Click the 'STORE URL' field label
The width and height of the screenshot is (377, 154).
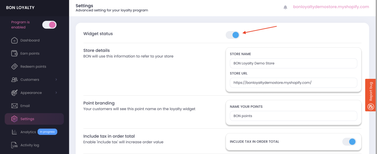click(x=239, y=73)
